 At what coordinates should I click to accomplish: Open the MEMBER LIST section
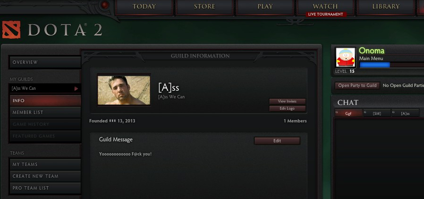pyautogui.click(x=45, y=112)
